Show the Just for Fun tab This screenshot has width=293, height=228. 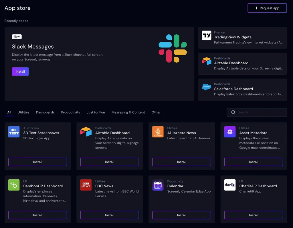pos(96,112)
